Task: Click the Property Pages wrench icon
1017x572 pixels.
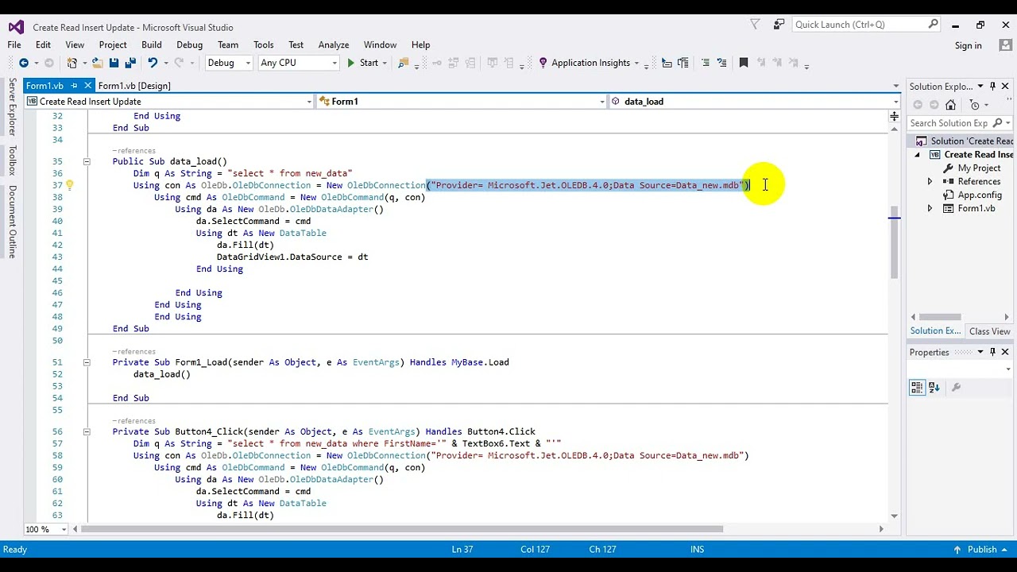Action: 956,388
